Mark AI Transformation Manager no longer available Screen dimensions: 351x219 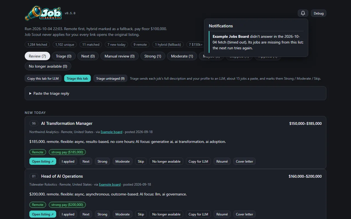click(x=166, y=162)
